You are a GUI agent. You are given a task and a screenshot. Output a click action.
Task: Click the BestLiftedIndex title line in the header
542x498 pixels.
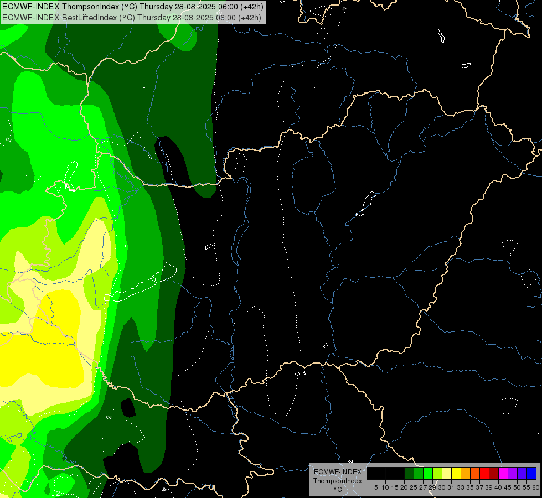coord(132,18)
